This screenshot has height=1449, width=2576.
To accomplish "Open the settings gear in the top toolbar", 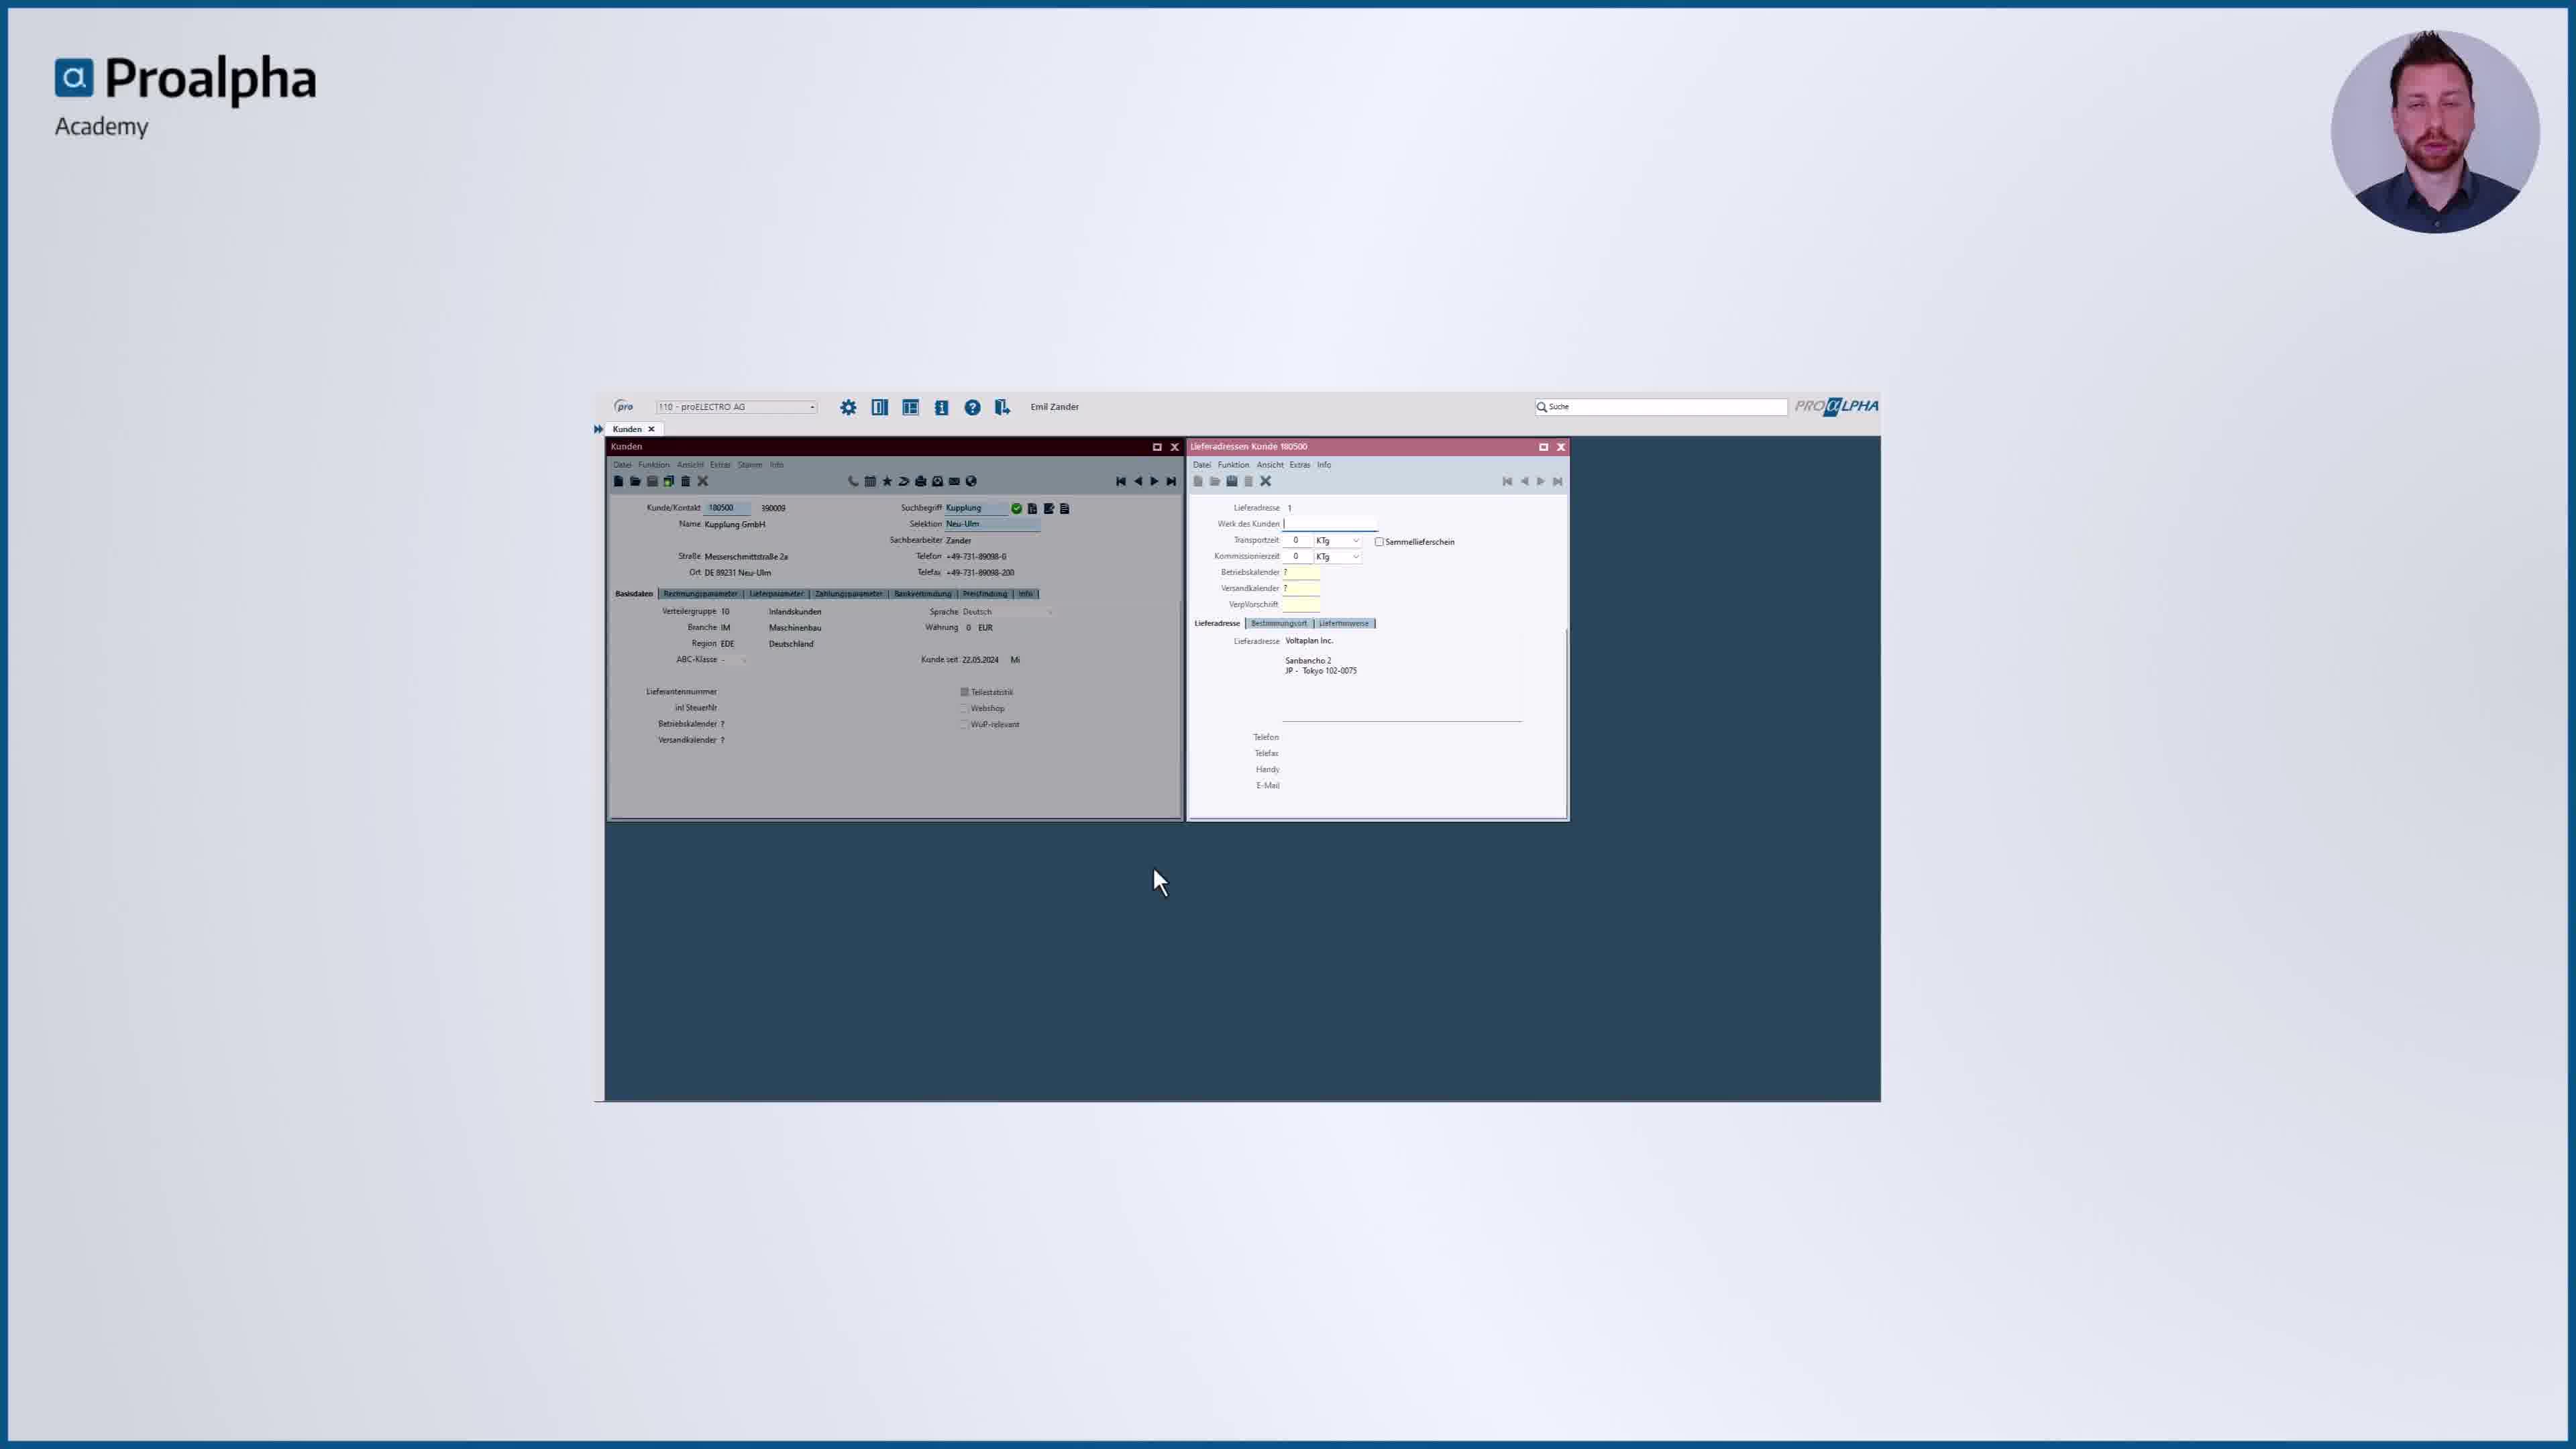I will click(848, 407).
